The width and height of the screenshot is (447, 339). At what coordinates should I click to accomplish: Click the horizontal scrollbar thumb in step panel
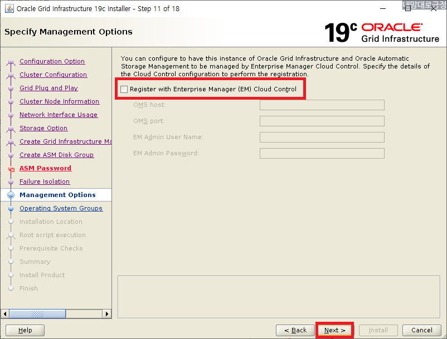[38, 314]
